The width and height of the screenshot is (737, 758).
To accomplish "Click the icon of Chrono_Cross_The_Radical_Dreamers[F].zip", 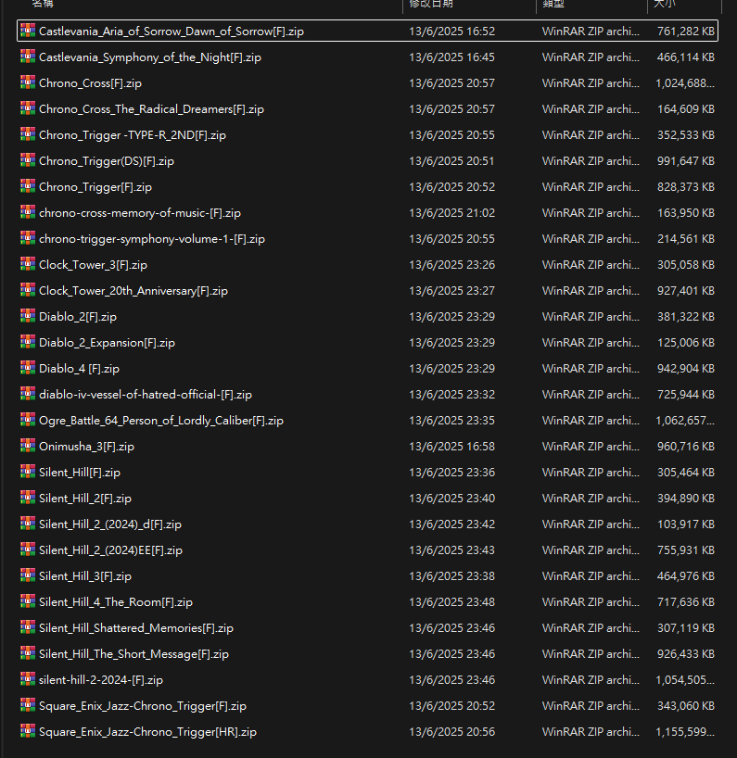I will [28, 108].
